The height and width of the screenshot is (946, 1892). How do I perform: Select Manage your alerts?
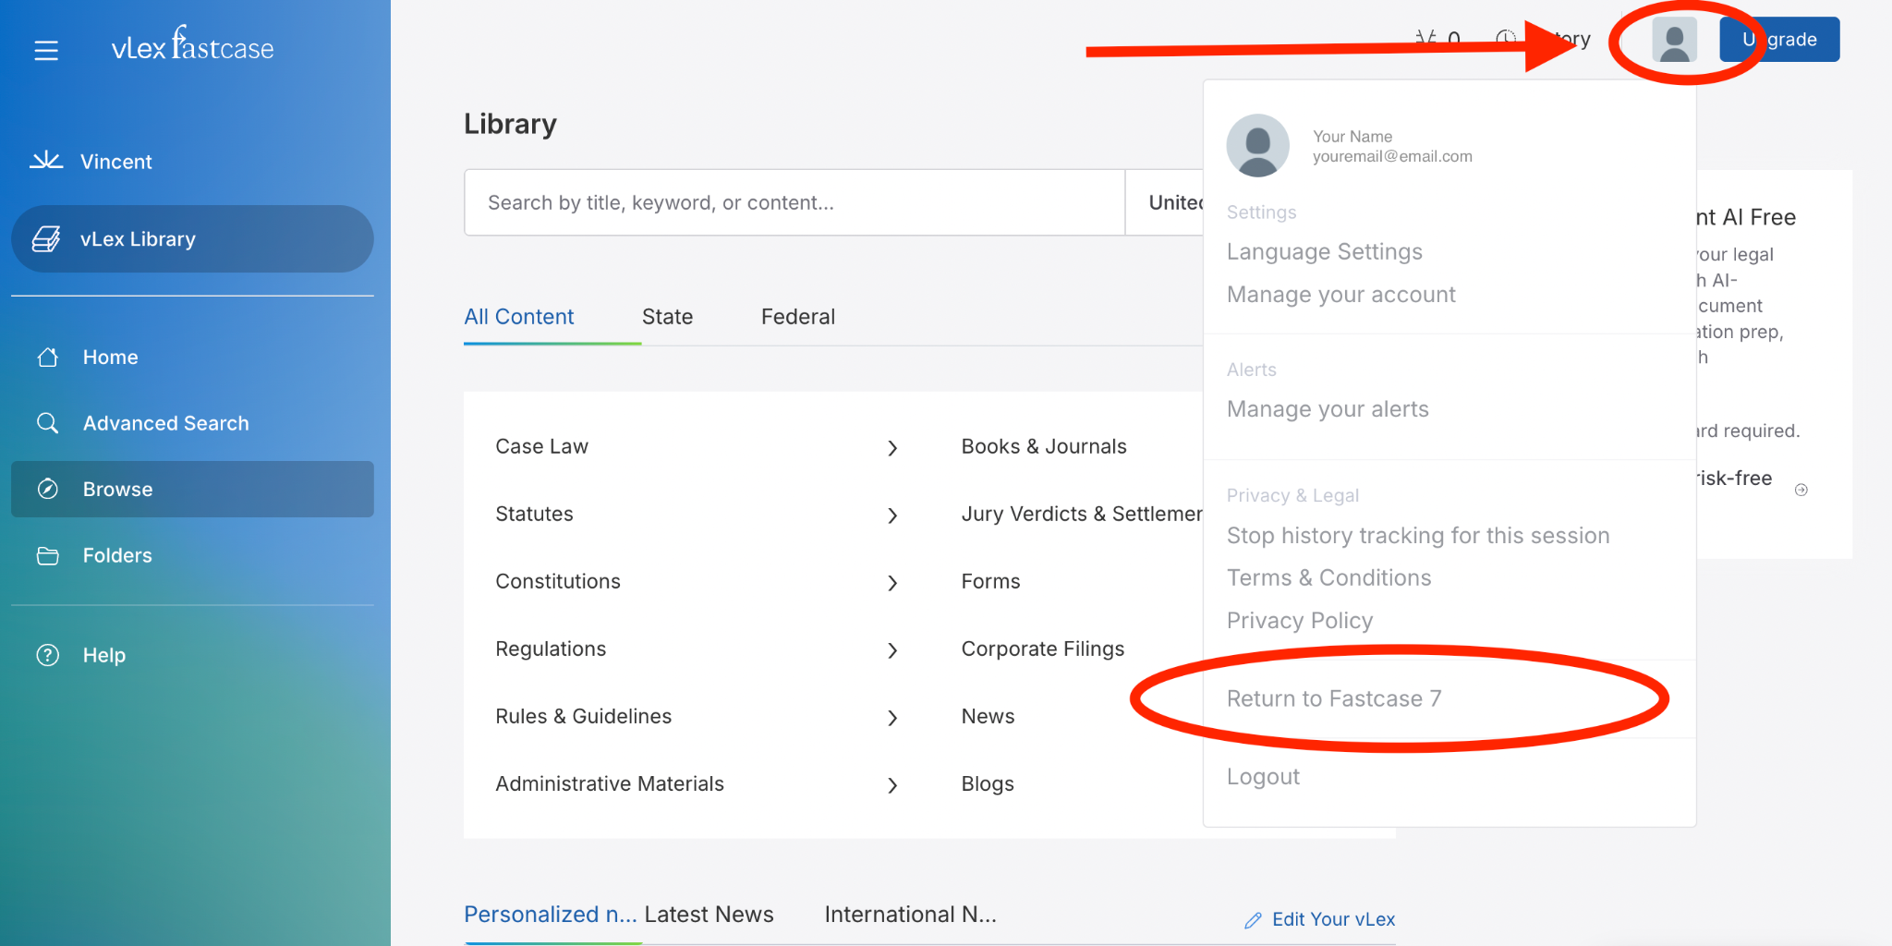coord(1328,409)
